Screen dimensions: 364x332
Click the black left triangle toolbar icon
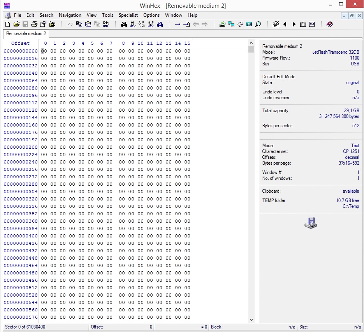(285, 25)
